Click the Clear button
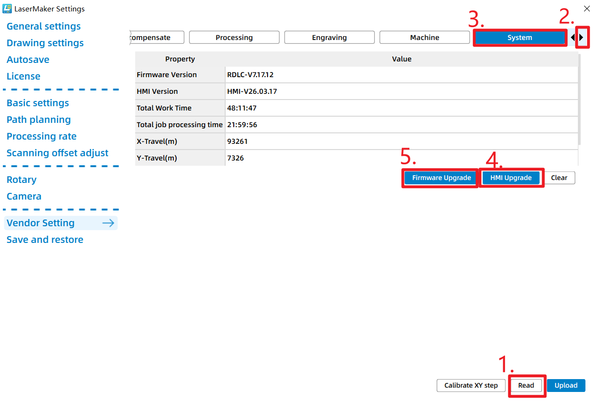The height and width of the screenshot is (401, 596). click(559, 178)
